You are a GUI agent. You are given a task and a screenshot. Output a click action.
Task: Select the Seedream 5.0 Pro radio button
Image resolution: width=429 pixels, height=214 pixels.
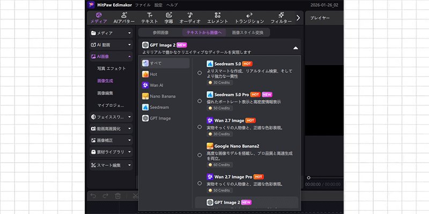click(199, 101)
